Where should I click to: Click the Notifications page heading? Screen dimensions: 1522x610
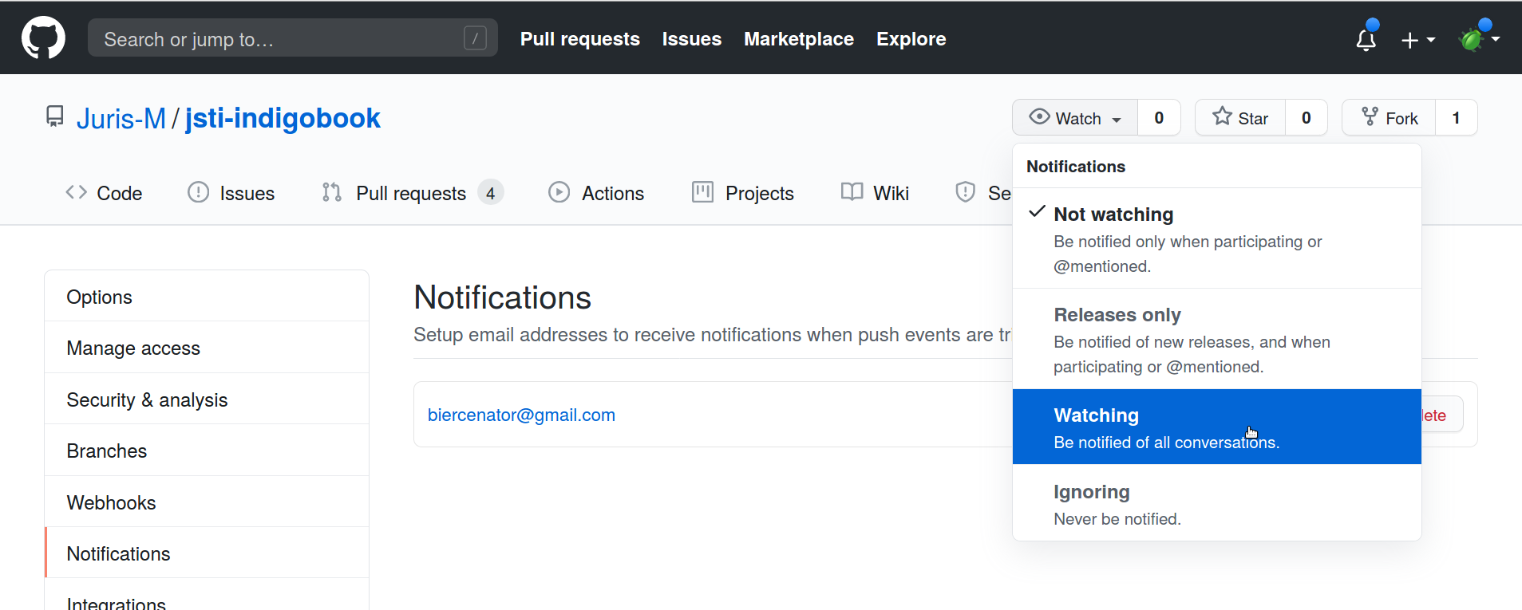point(502,297)
